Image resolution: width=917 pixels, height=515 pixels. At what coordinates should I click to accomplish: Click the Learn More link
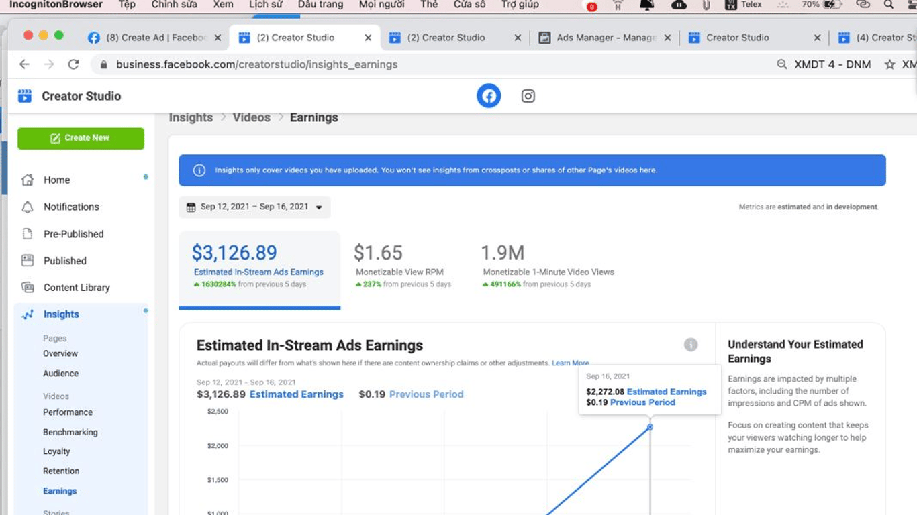(570, 363)
